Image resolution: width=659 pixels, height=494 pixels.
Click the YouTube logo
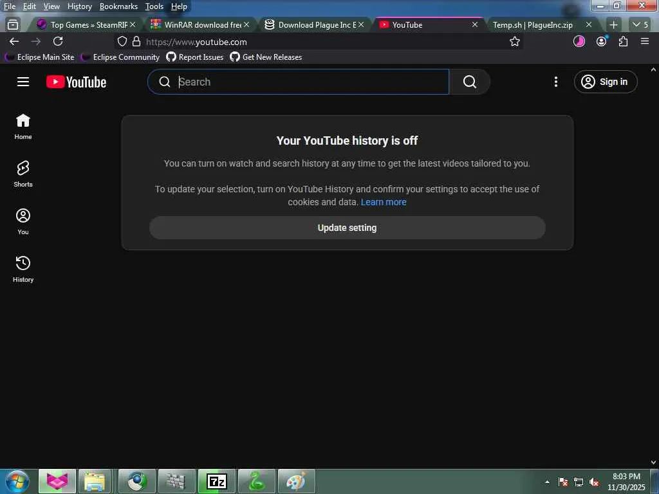pyautogui.click(x=76, y=82)
